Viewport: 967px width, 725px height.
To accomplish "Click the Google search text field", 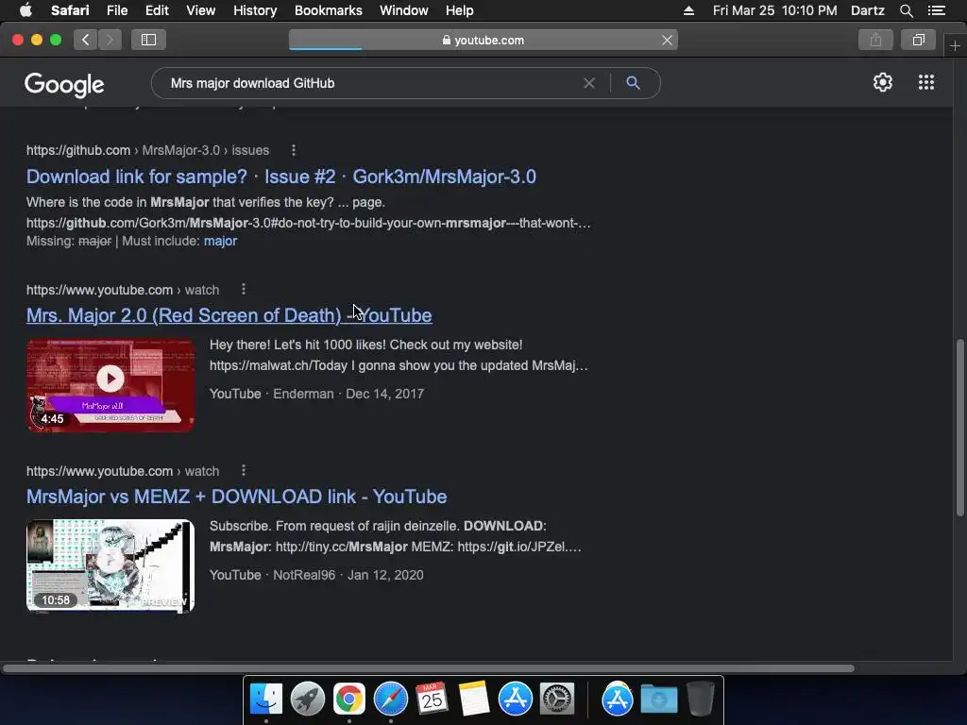I will point(370,83).
